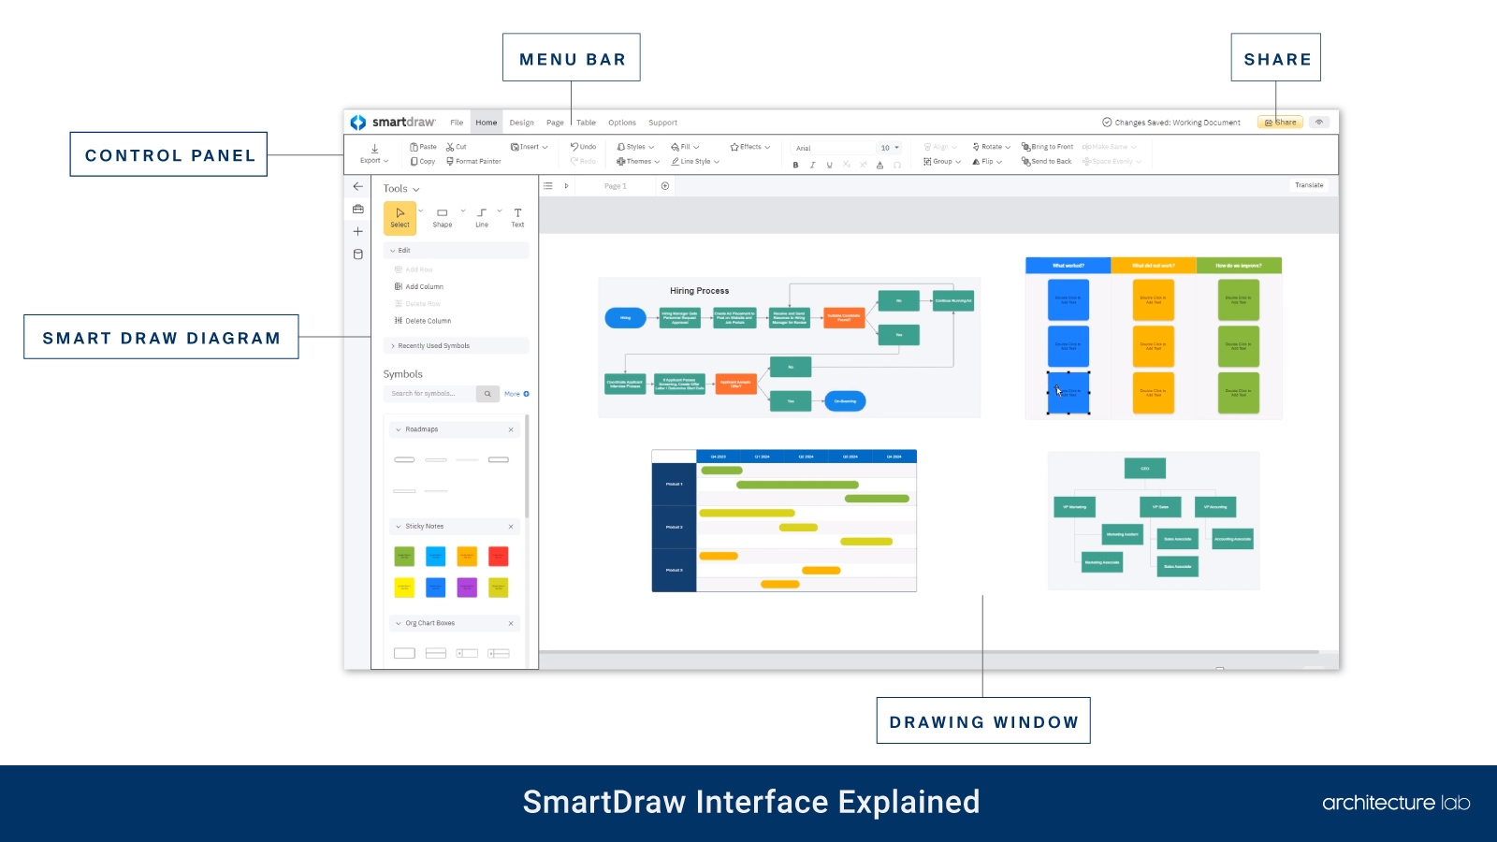The width and height of the screenshot is (1497, 842).
Task: Pick the green sticky note swatch
Action: pos(404,556)
